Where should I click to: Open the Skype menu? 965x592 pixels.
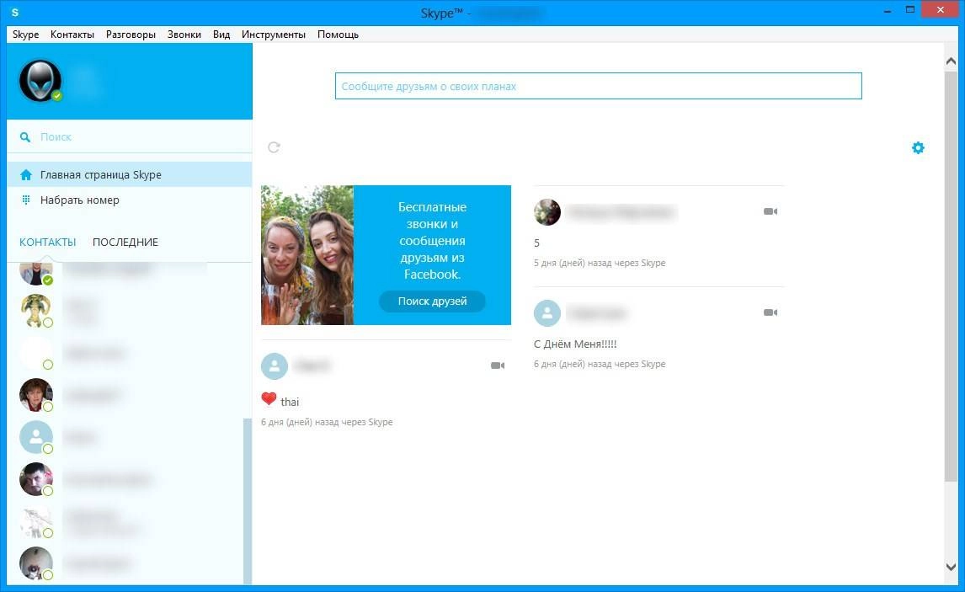pyautogui.click(x=26, y=35)
